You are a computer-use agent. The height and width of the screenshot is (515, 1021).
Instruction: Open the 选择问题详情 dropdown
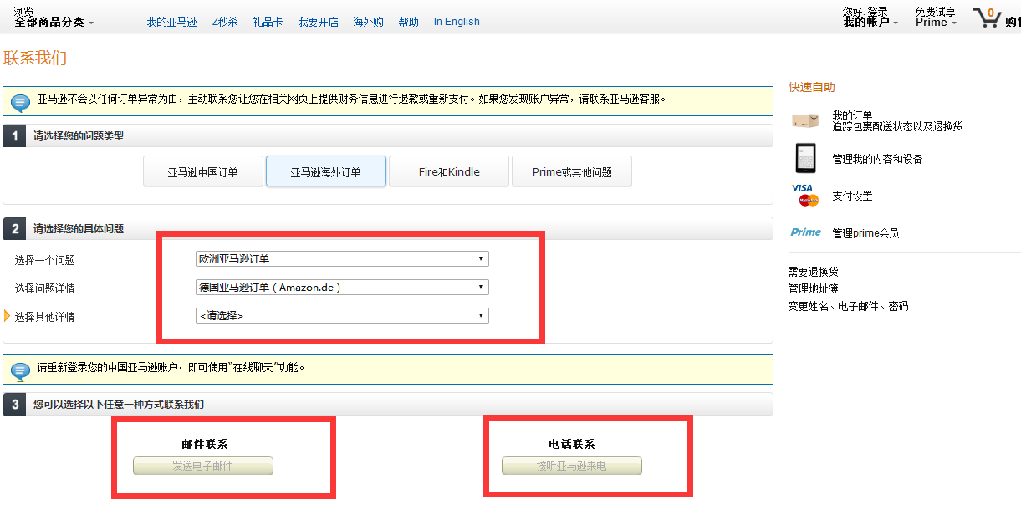pyautogui.click(x=342, y=288)
